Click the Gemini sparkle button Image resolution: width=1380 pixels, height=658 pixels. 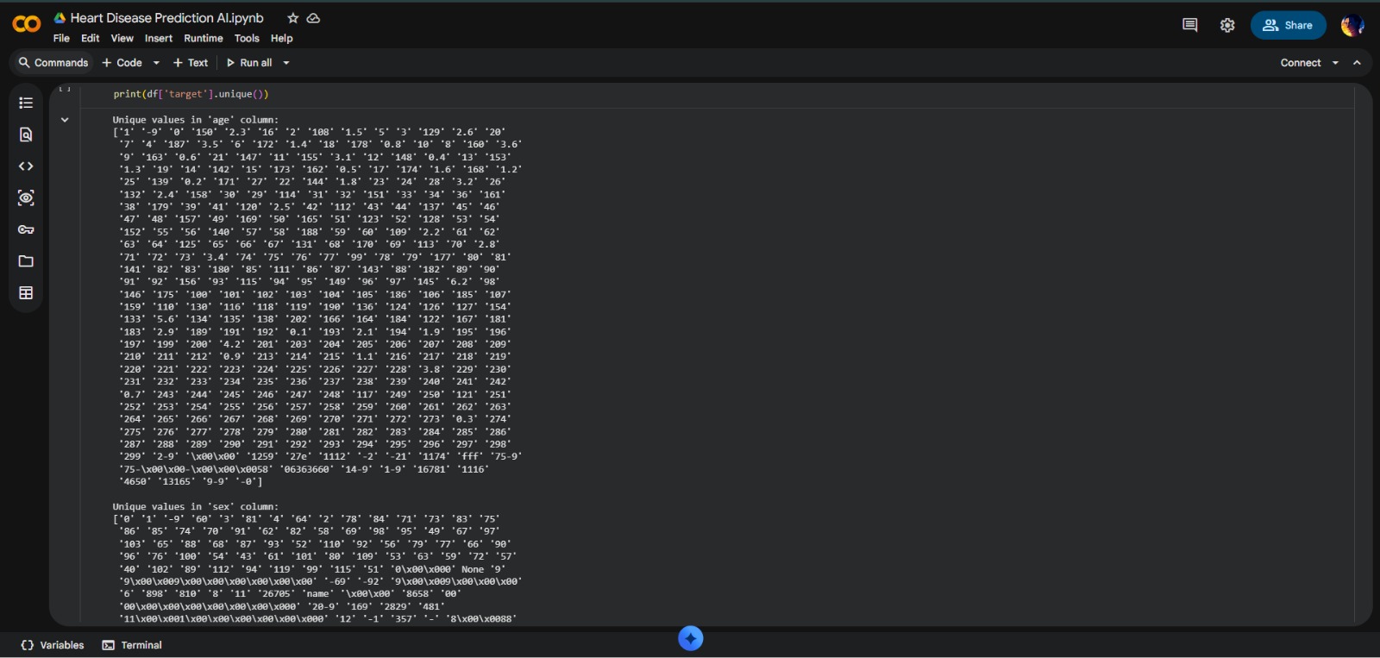click(691, 638)
